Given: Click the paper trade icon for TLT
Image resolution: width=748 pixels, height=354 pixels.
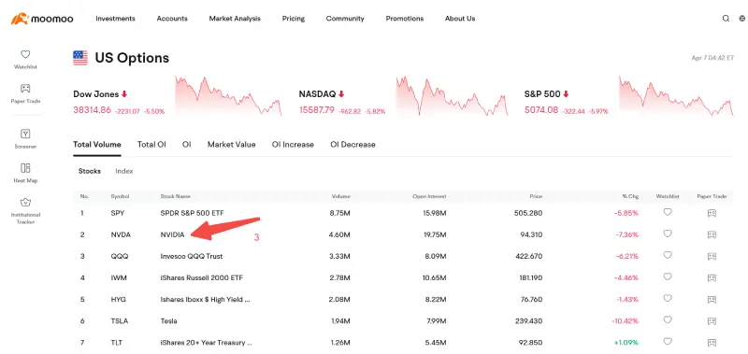Looking at the screenshot, I should pos(712,343).
